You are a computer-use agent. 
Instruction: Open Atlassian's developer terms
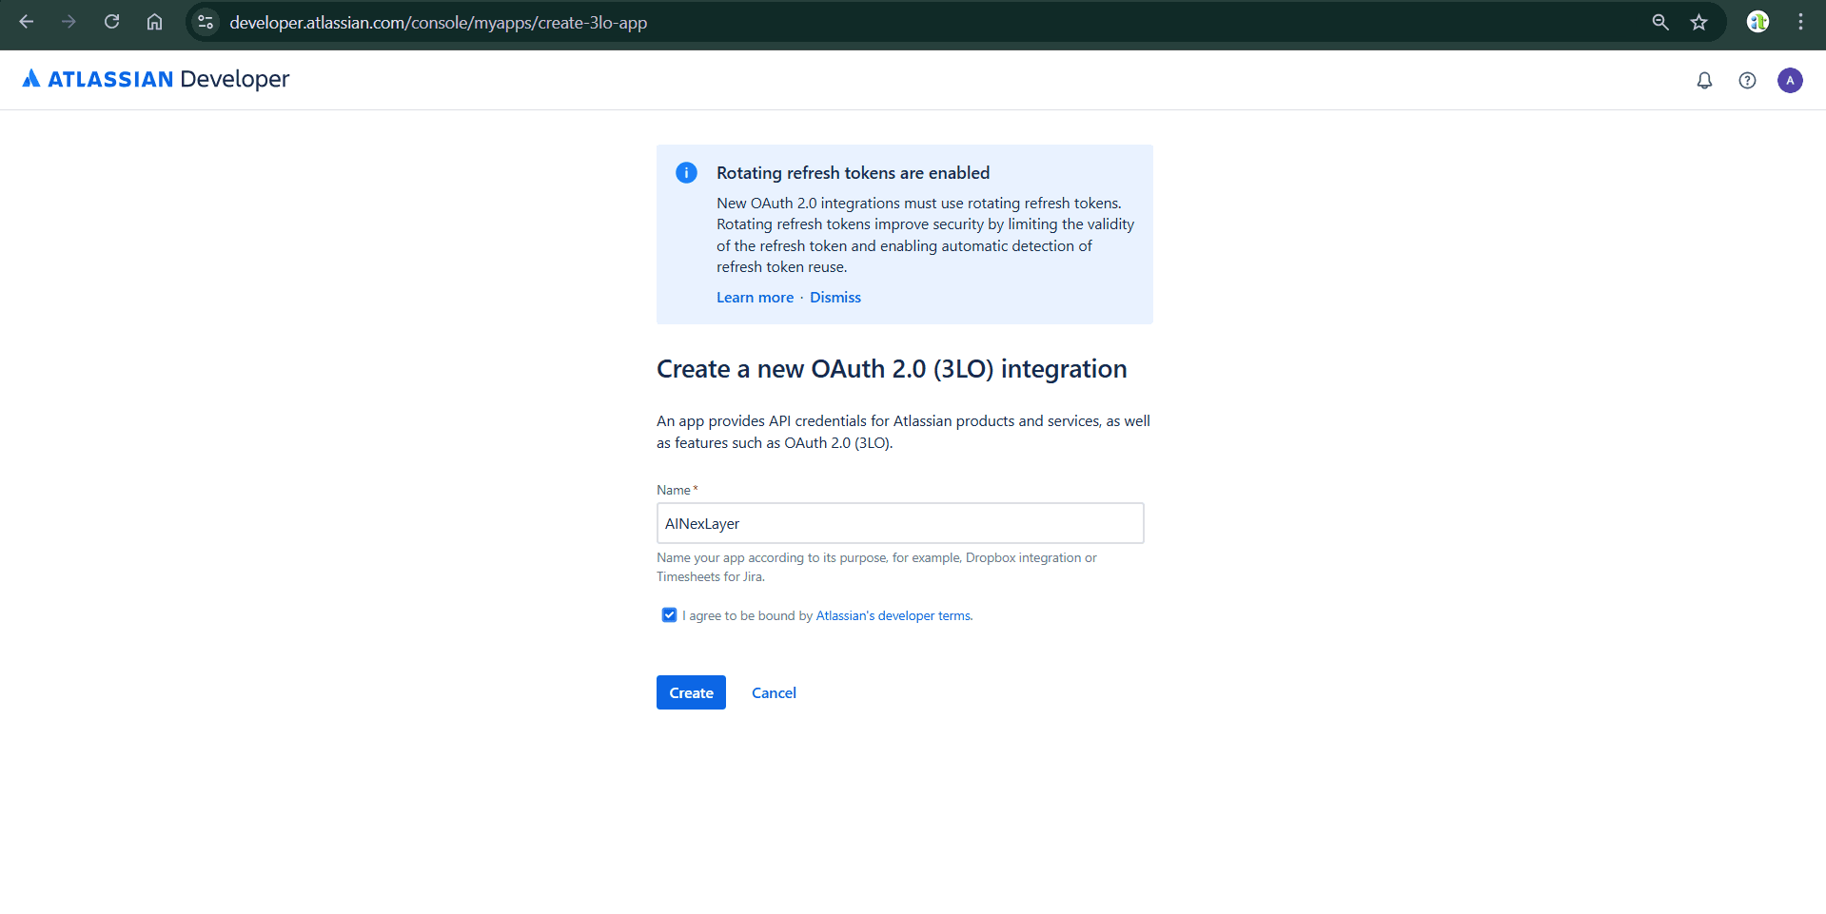click(892, 615)
